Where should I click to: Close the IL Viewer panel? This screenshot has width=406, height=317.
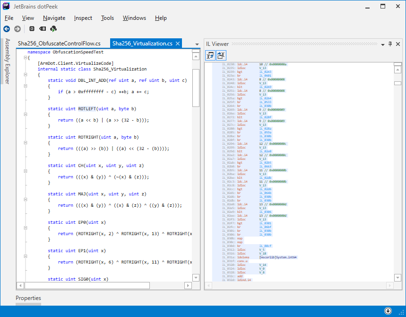click(x=398, y=44)
